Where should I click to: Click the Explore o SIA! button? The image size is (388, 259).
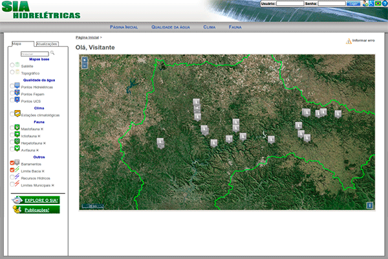pos(36,200)
